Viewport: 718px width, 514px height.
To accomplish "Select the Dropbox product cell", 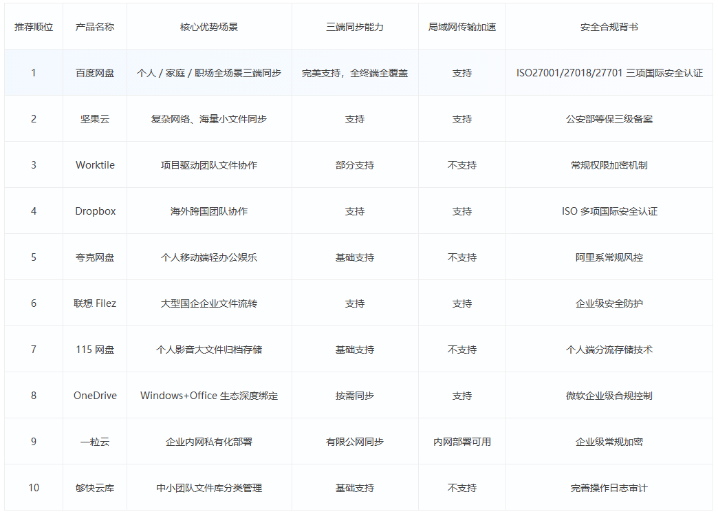I will pos(95,211).
